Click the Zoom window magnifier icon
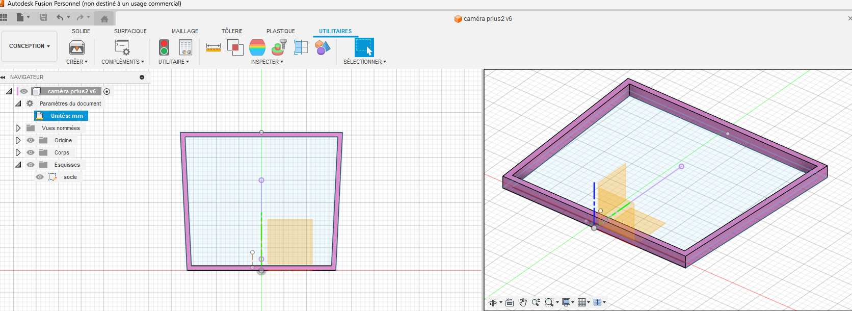 pyautogui.click(x=549, y=302)
